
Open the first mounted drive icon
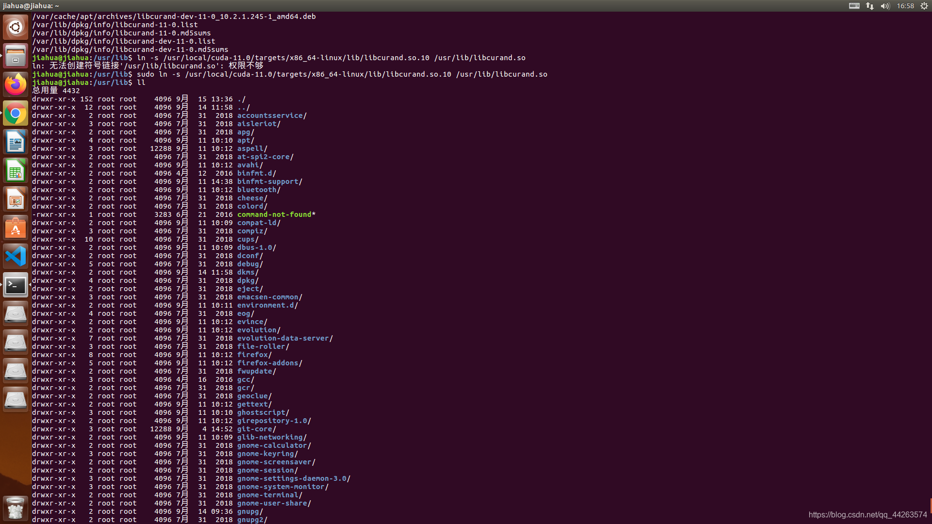coord(16,314)
